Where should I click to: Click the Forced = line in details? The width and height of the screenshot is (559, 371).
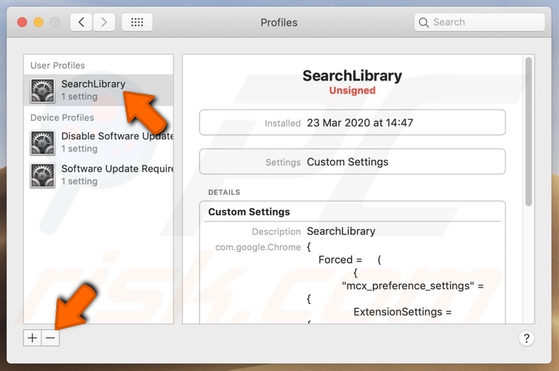[x=350, y=260]
